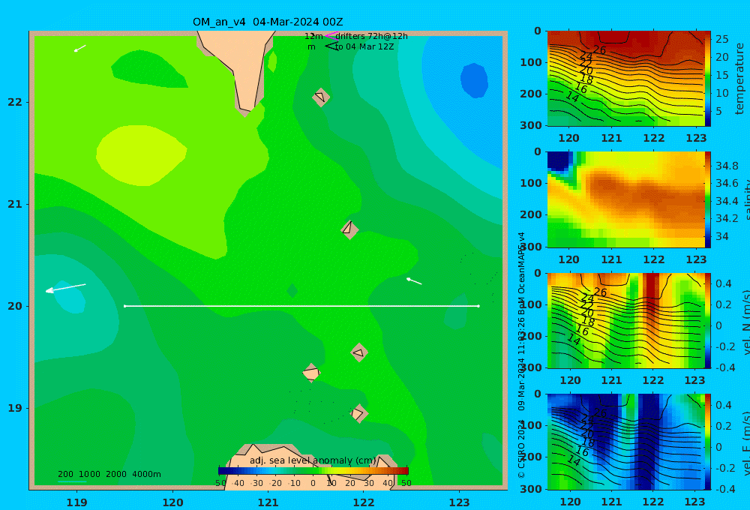Screen dimensions: 750x510
Task: Click longitude label 121 on main map
Action: coord(268,502)
